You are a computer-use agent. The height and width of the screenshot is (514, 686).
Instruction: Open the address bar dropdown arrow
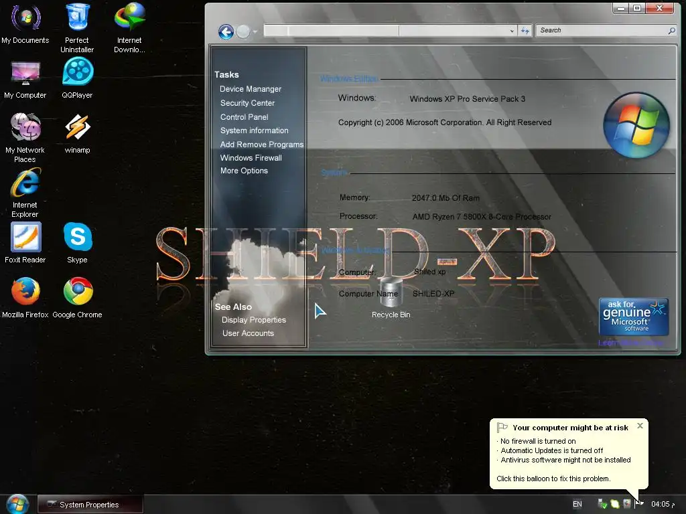pyautogui.click(x=512, y=31)
